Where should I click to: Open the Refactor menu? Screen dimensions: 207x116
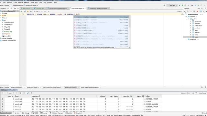point(27,3)
